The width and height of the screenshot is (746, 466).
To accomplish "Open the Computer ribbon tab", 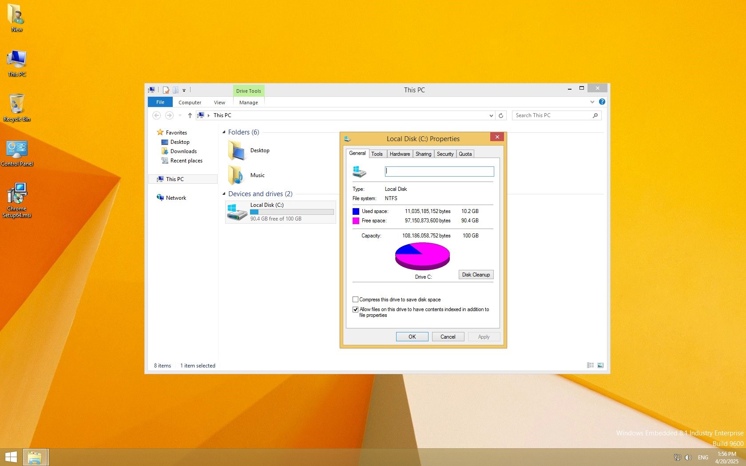I will [x=190, y=103].
